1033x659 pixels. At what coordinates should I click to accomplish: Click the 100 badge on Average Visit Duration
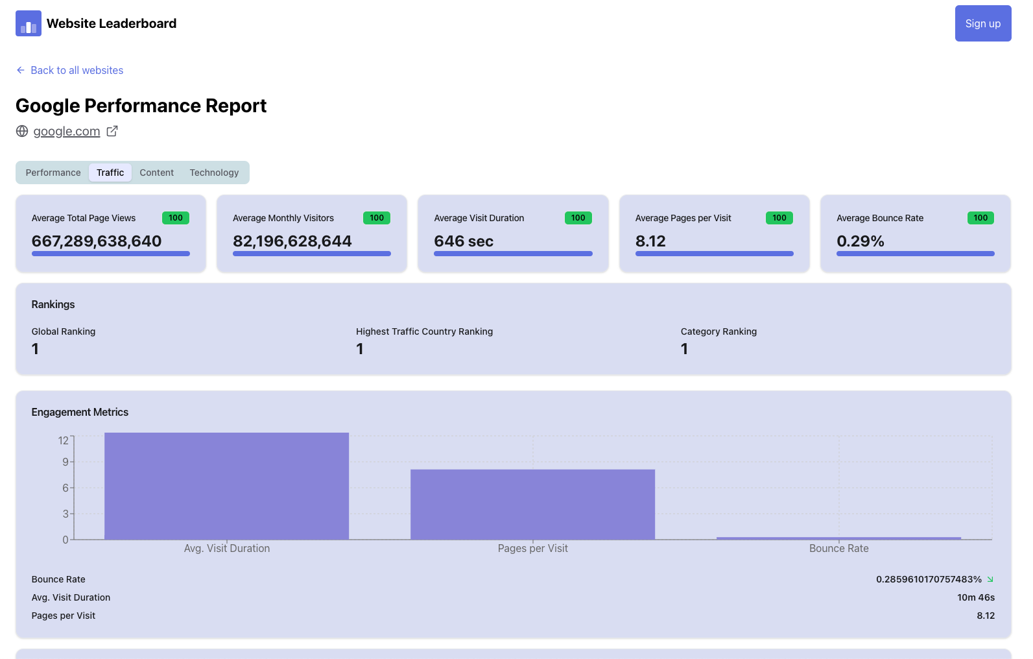point(578,218)
